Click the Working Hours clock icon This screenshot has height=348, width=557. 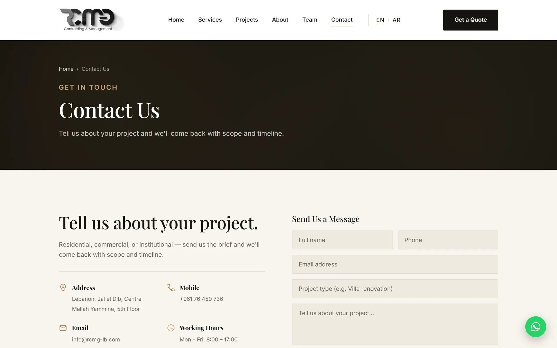coord(171,328)
